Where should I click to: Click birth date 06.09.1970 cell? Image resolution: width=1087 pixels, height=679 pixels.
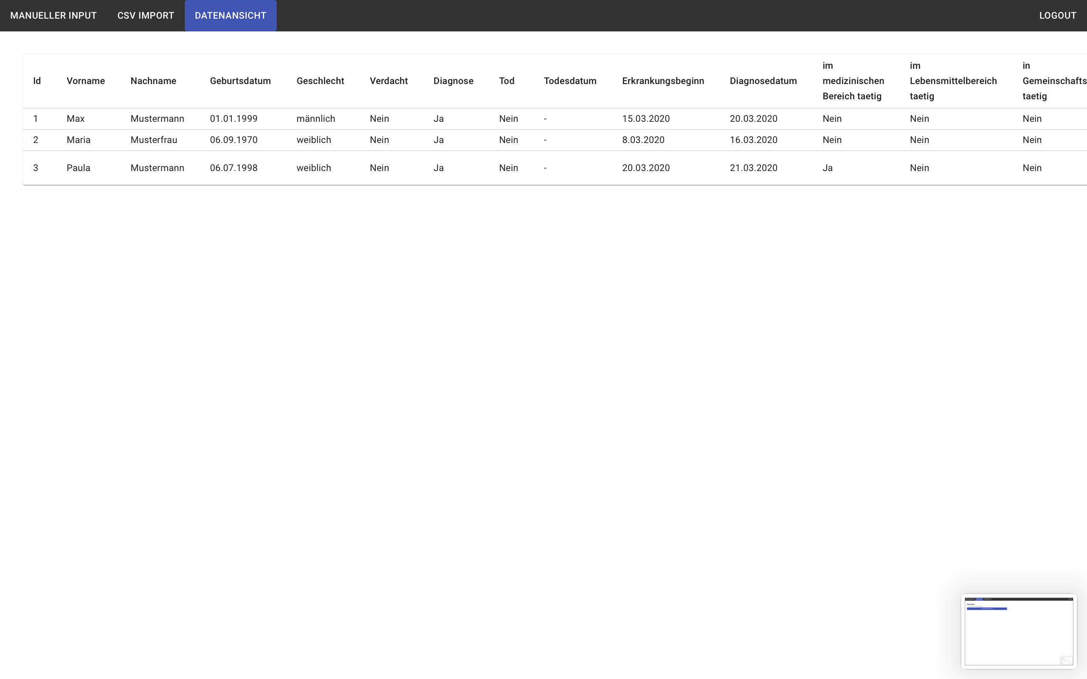pyautogui.click(x=233, y=140)
